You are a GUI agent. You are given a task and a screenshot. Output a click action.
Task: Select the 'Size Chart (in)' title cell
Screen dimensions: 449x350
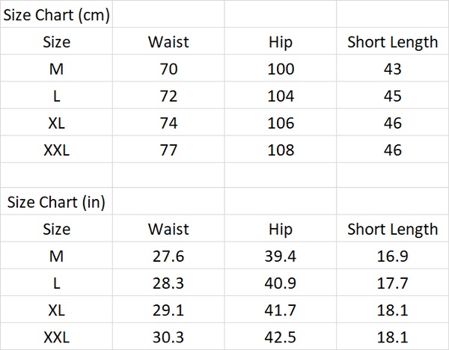point(56,201)
